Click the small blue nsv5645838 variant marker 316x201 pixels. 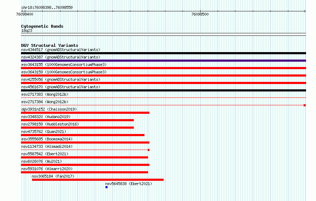(107, 187)
